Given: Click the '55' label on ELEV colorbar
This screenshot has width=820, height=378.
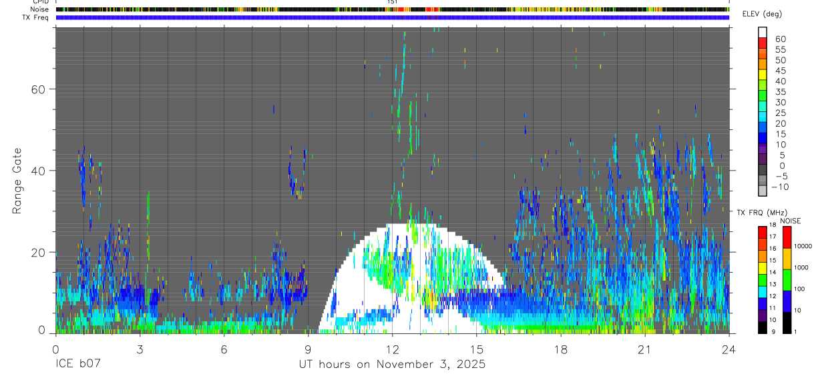Looking at the screenshot, I should (x=780, y=50).
